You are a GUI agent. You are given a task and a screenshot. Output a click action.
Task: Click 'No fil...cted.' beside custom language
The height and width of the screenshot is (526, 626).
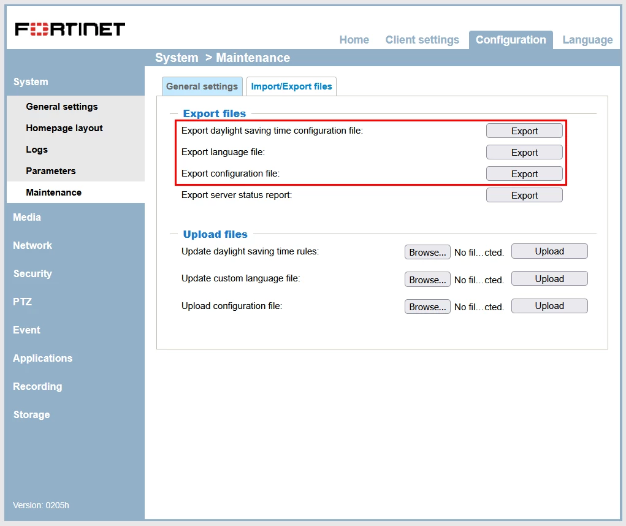[479, 280]
